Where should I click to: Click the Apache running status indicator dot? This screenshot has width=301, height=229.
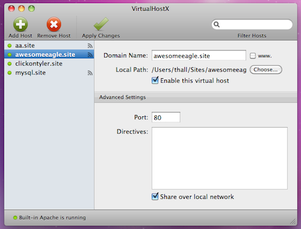coord(15,218)
